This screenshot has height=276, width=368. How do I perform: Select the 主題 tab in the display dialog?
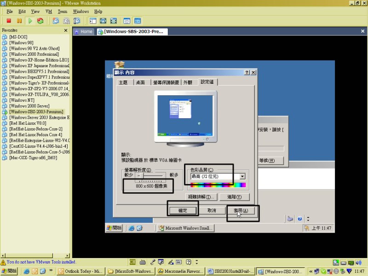tap(123, 82)
